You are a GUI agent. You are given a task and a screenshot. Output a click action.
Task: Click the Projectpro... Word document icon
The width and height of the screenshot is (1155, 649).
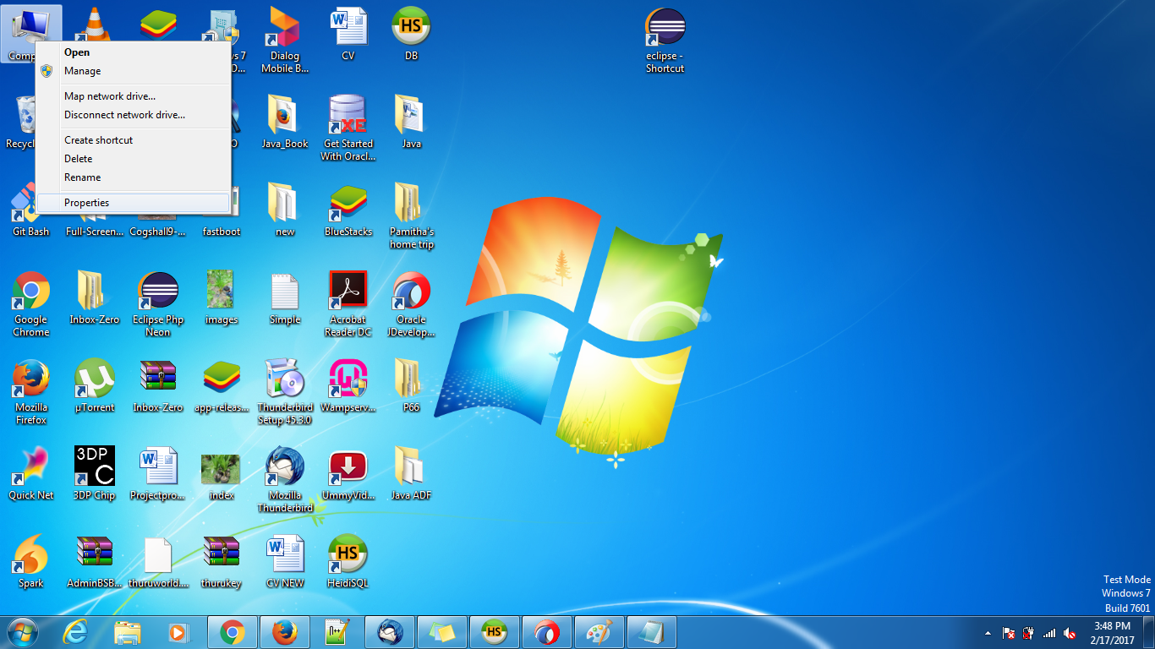coord(158,473)
